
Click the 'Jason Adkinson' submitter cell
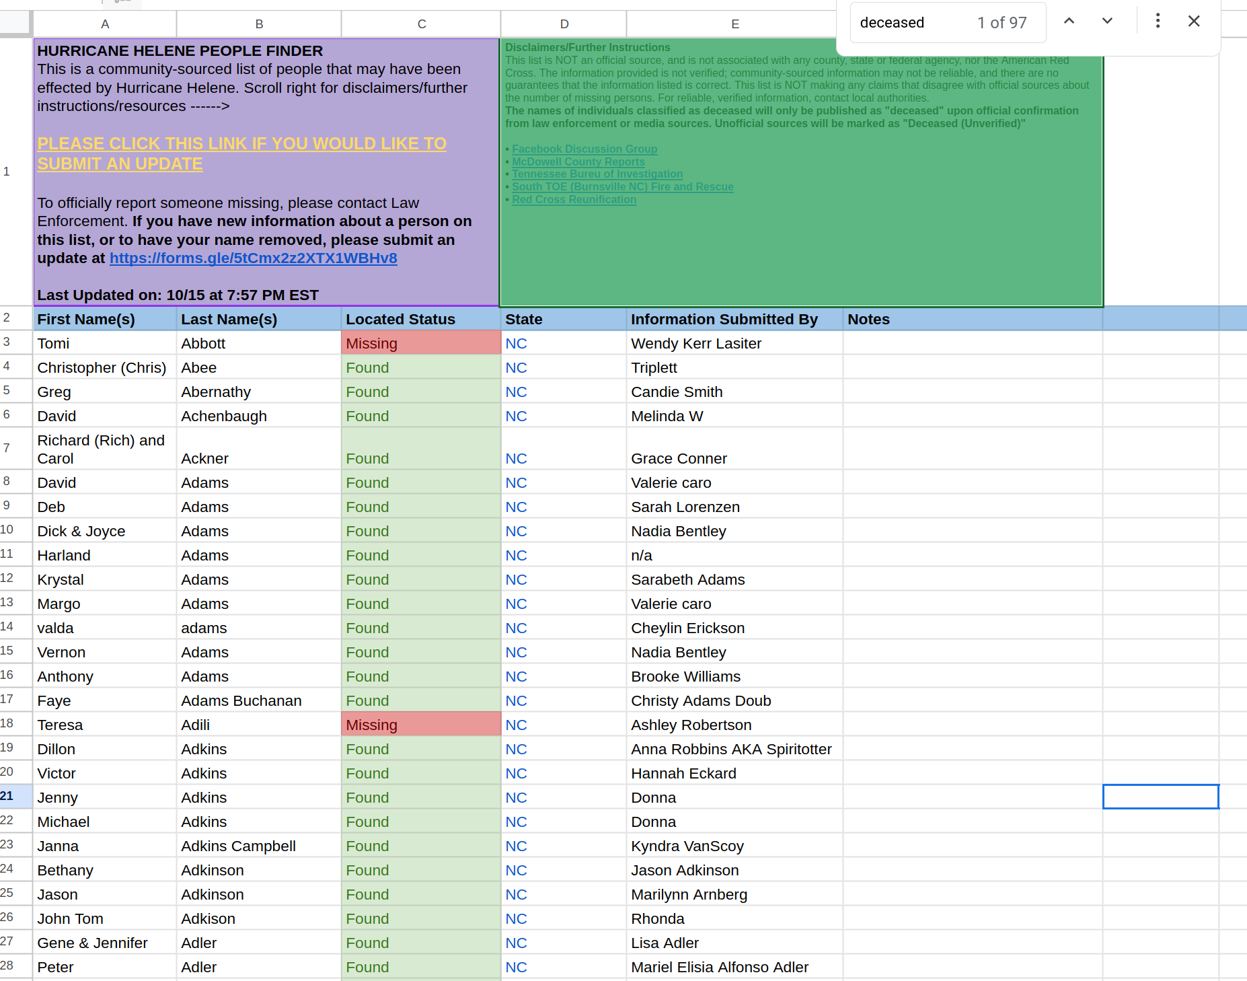coord(734,870)
